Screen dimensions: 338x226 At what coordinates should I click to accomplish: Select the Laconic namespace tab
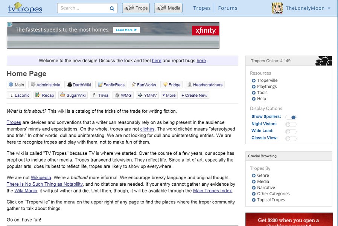(x=19, y=95)
